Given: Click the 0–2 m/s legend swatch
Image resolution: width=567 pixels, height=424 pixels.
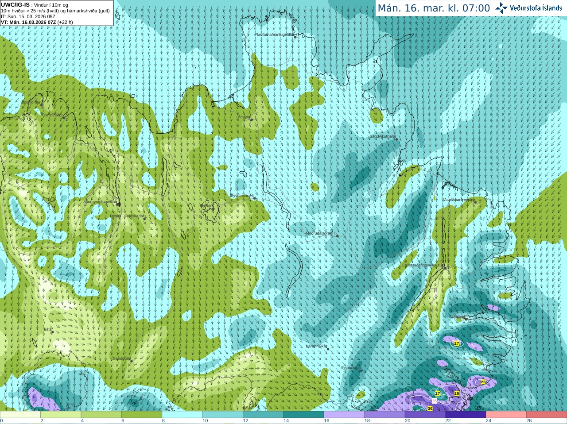Looking at the screenshot, I should pyautogui.click(x=20, y=415).
